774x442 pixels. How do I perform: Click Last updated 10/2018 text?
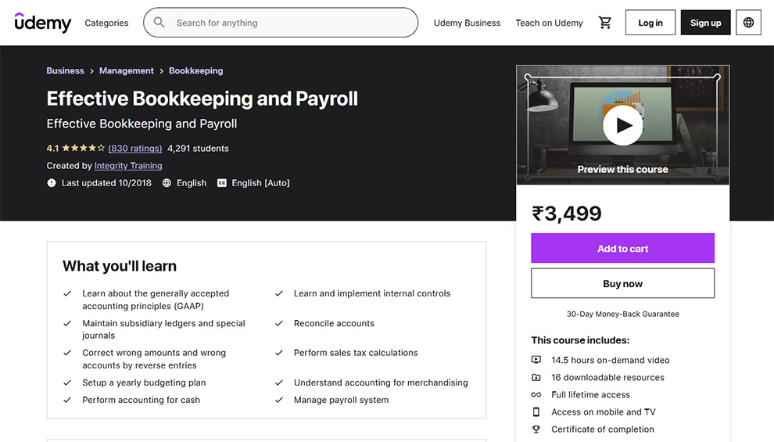(106, 183)
